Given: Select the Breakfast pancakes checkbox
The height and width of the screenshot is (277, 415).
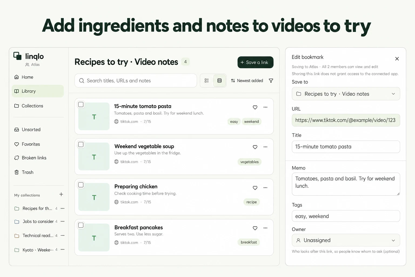Looking at the screenshot, I should tap(81, 225).
